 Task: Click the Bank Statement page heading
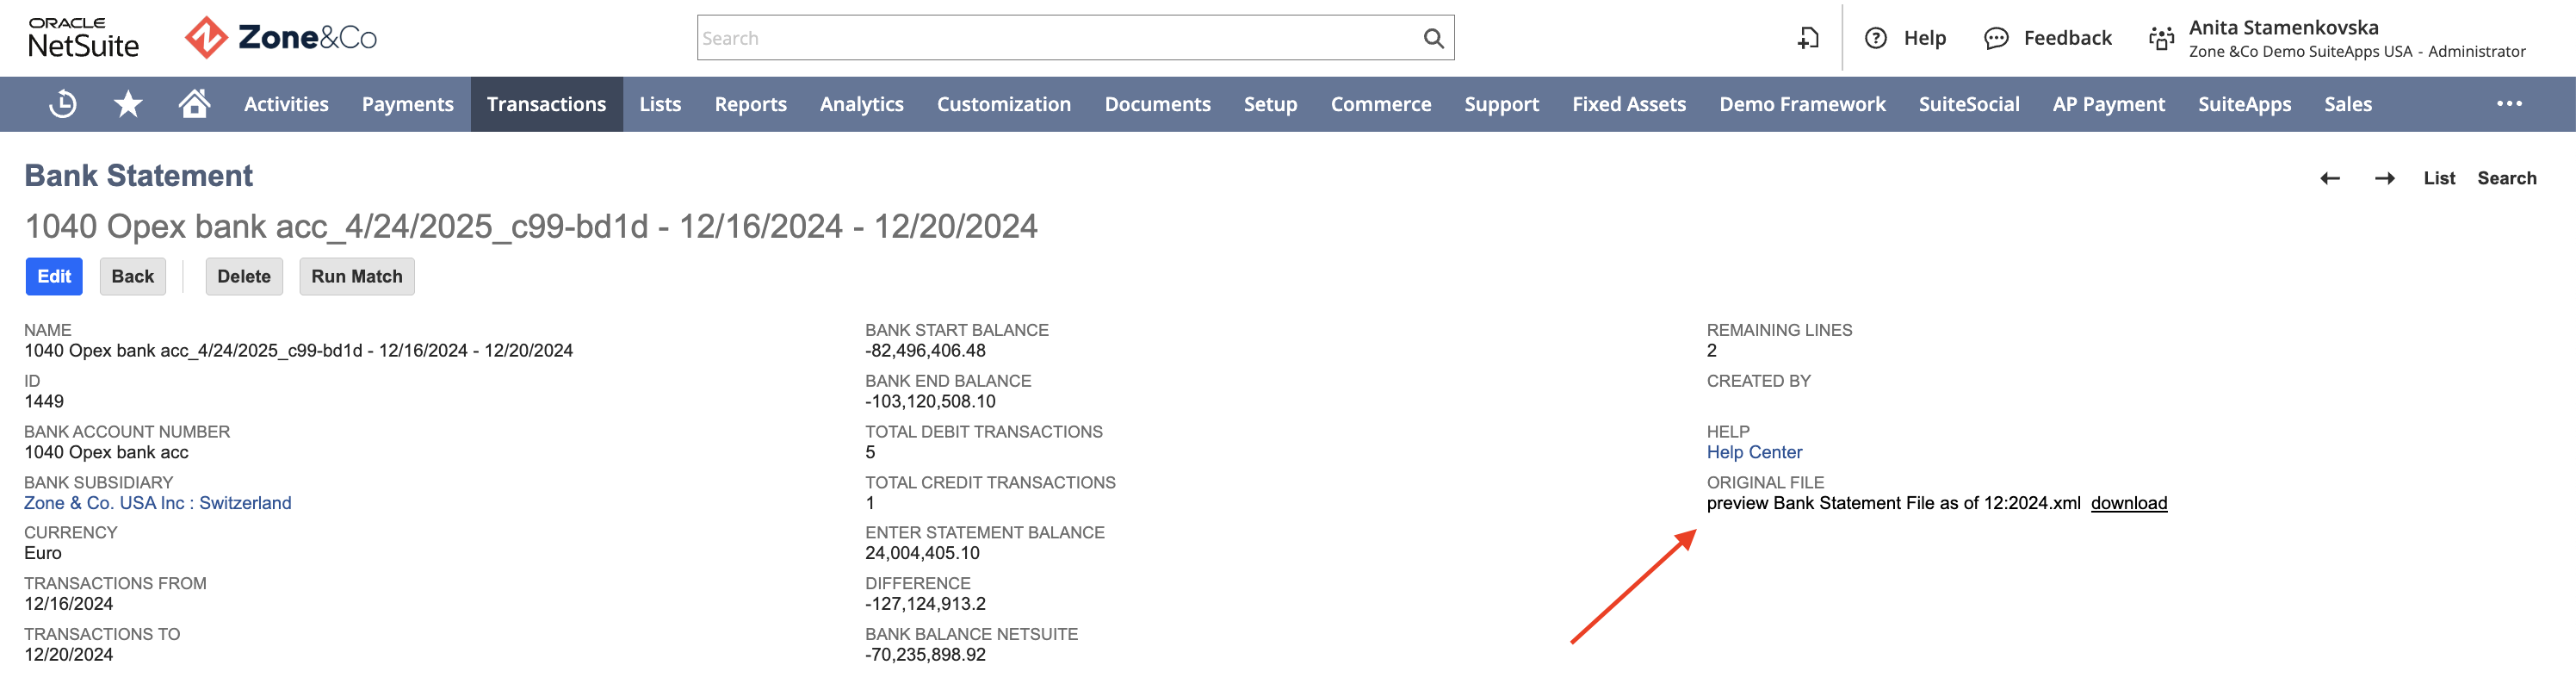138,176
